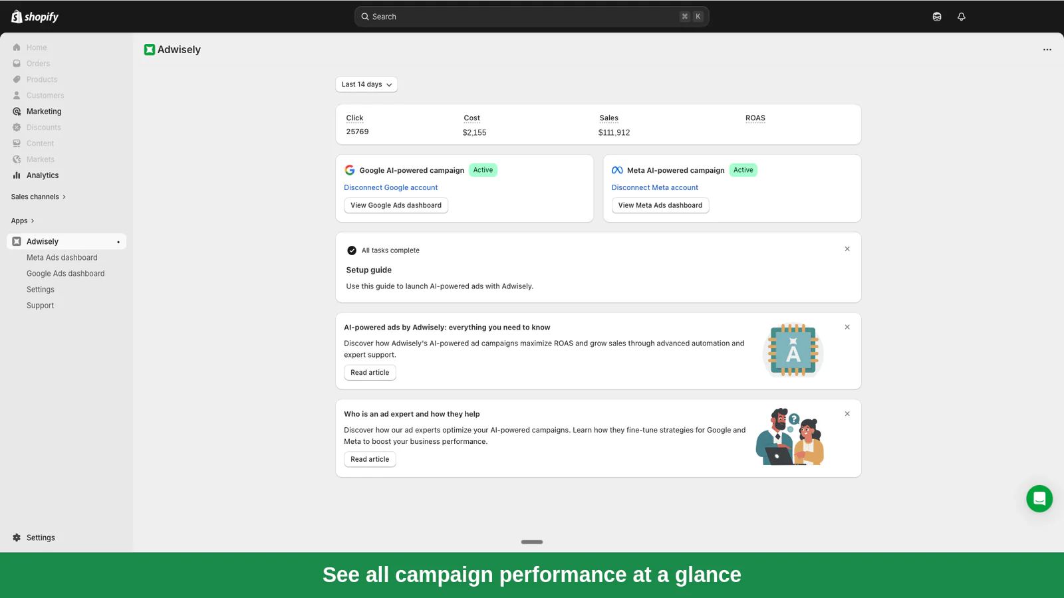This screenshot has height=598, width=1064.
Task: Dismiss the ad expert article card
Action: pos(847,414)
